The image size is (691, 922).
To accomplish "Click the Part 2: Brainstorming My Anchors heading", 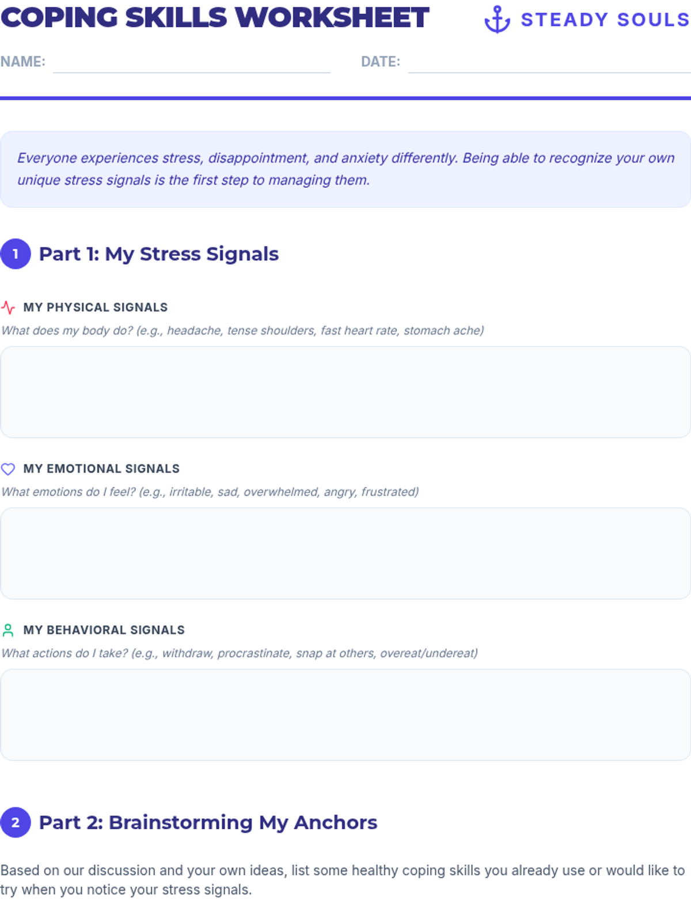I will click(x=208, y=822).
